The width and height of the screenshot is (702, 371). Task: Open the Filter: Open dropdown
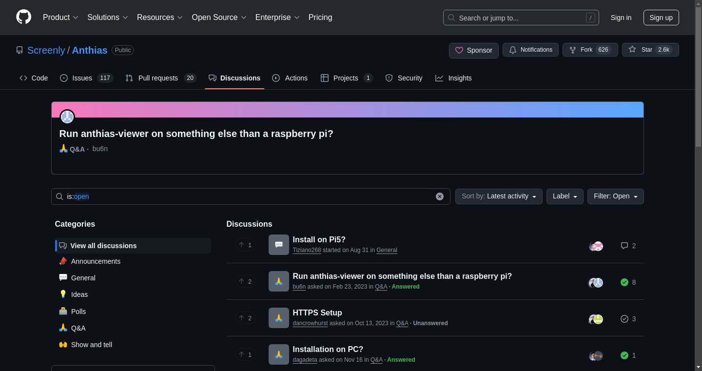point(616,196)
